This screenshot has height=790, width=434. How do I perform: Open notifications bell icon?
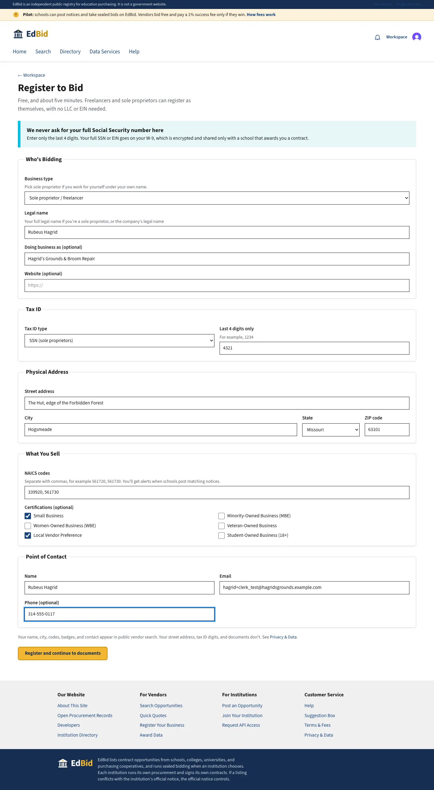[x=378, y=37]
